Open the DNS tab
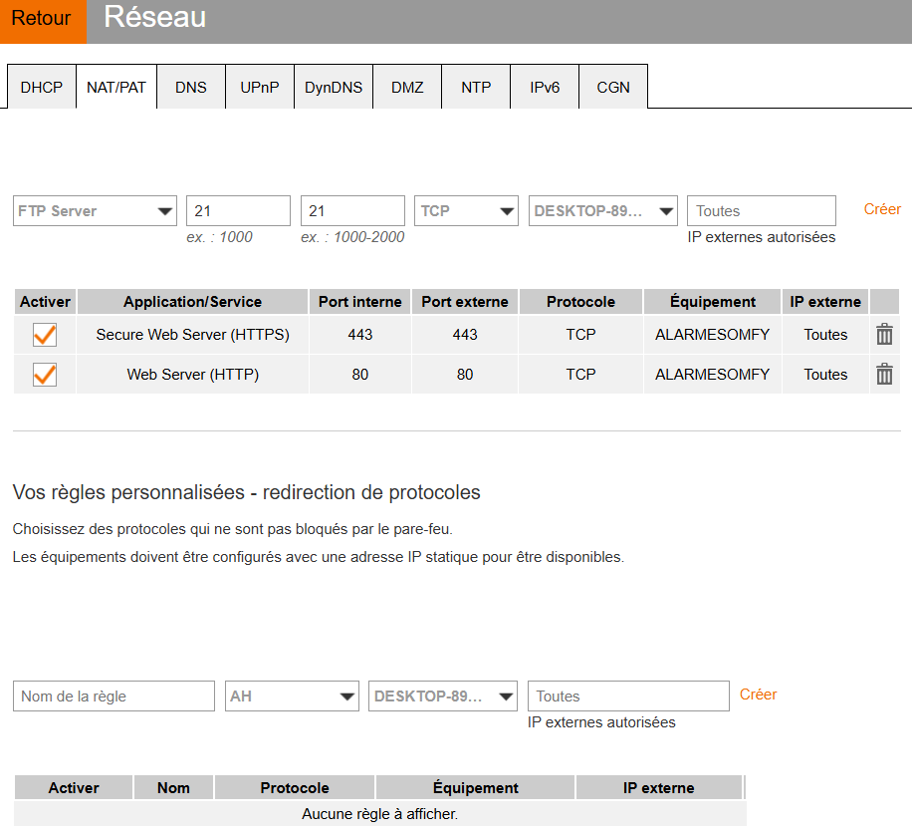 tap(191, 88)
